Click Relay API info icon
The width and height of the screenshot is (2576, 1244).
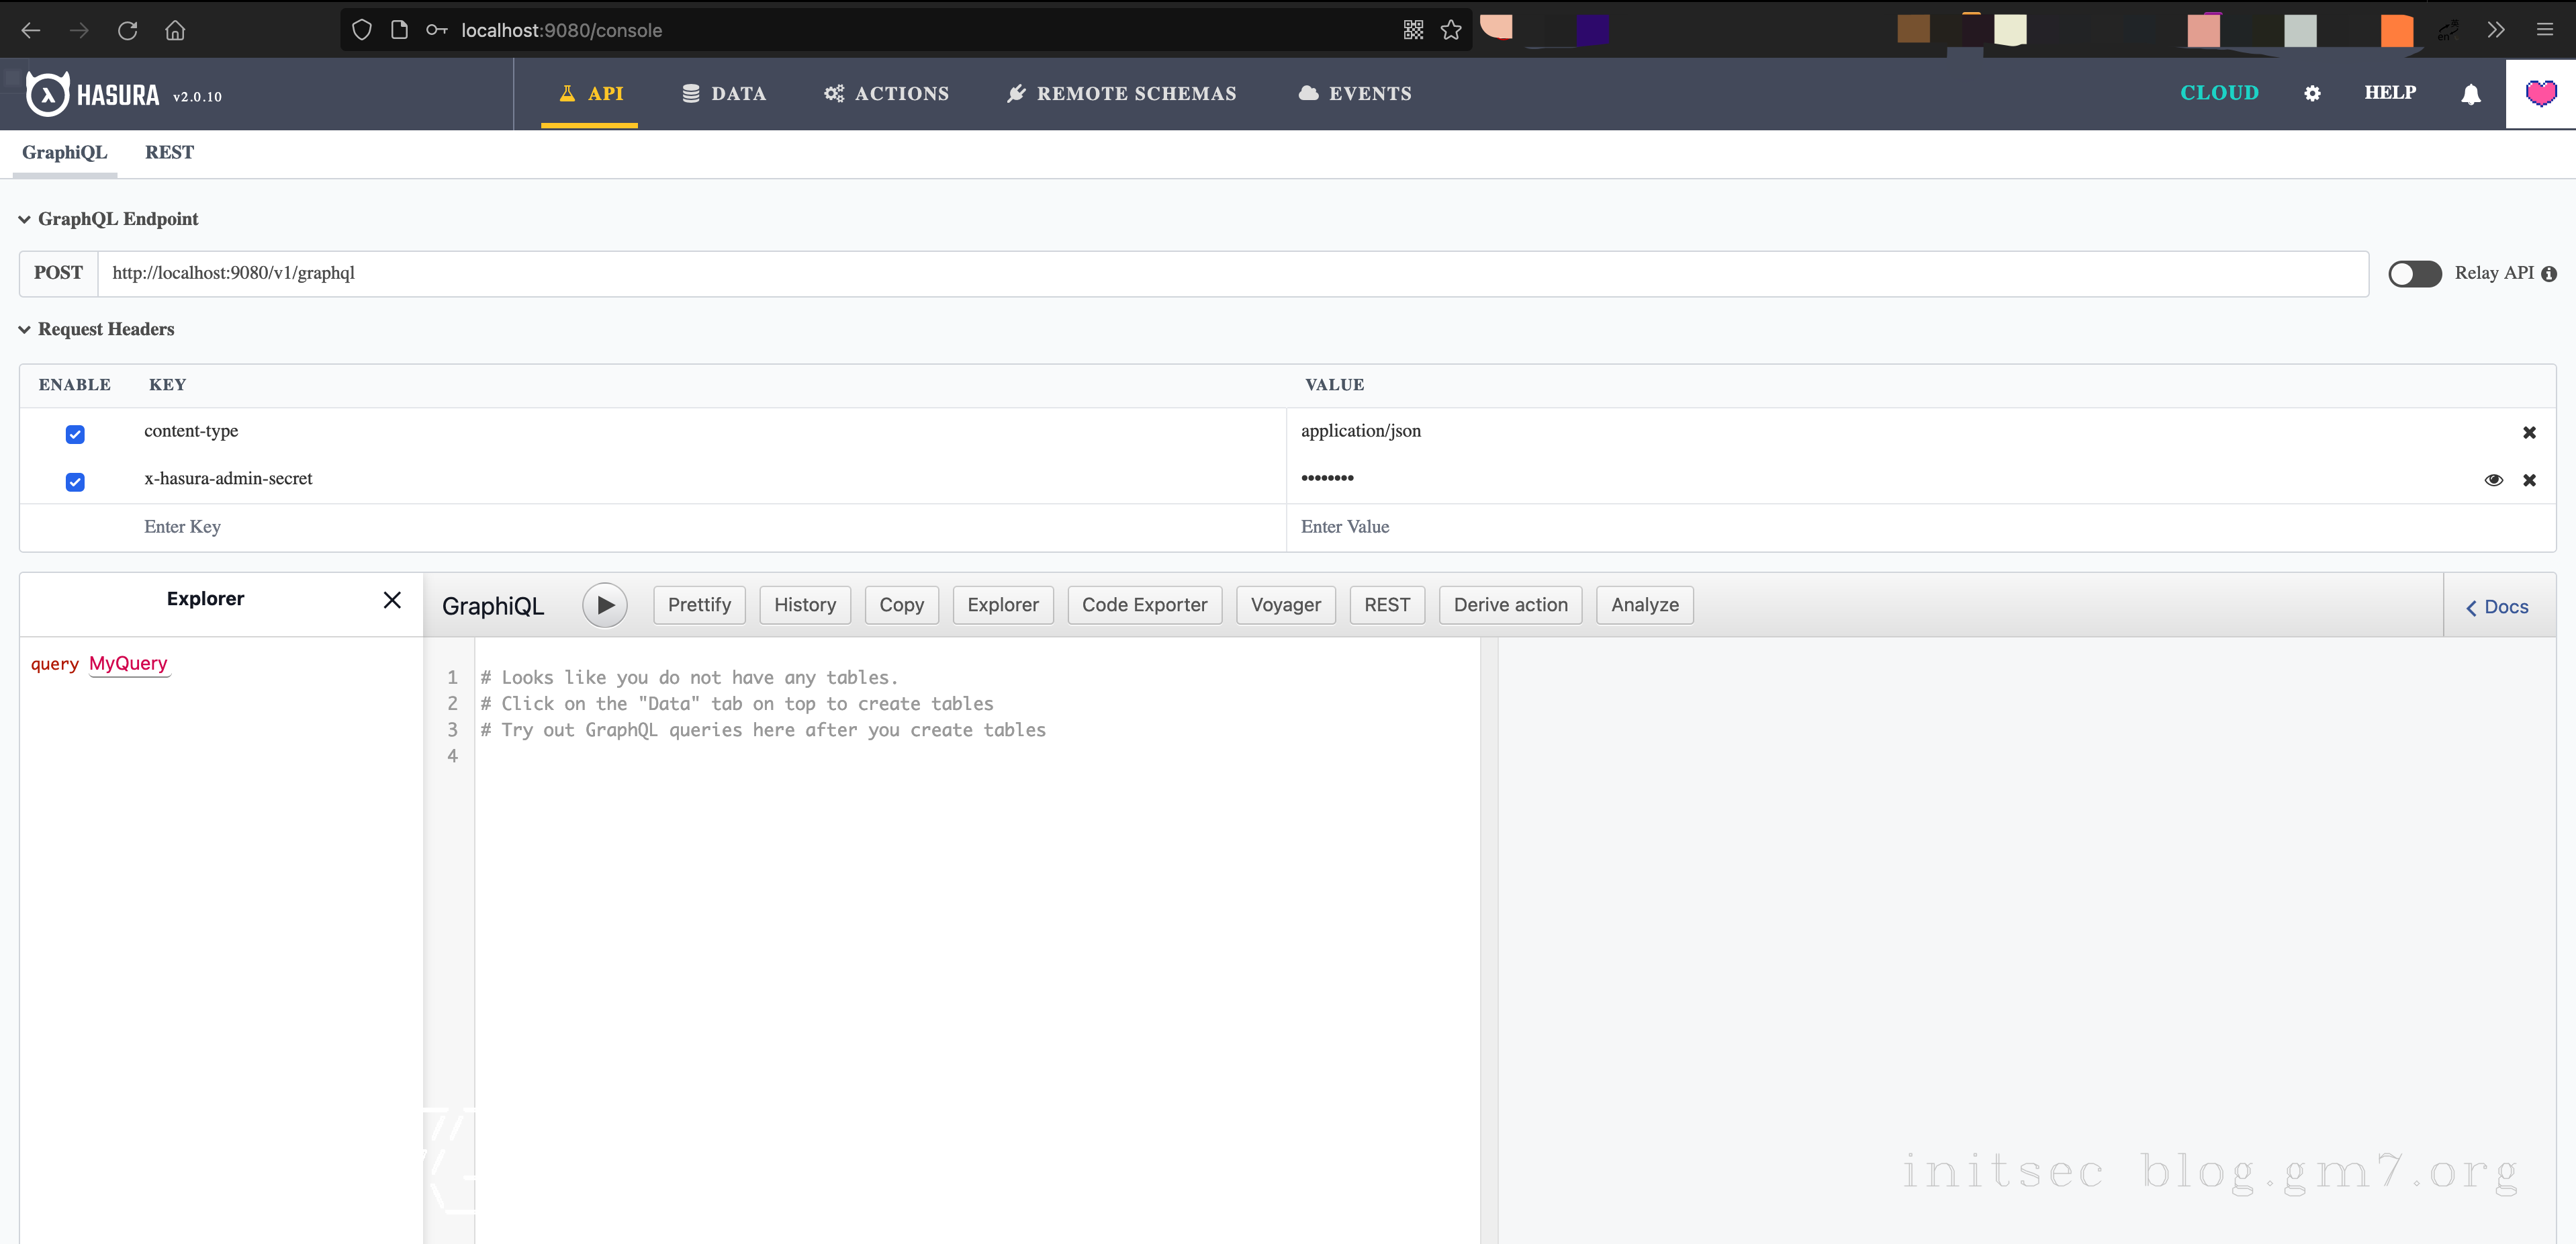(x=2549, y=274)
